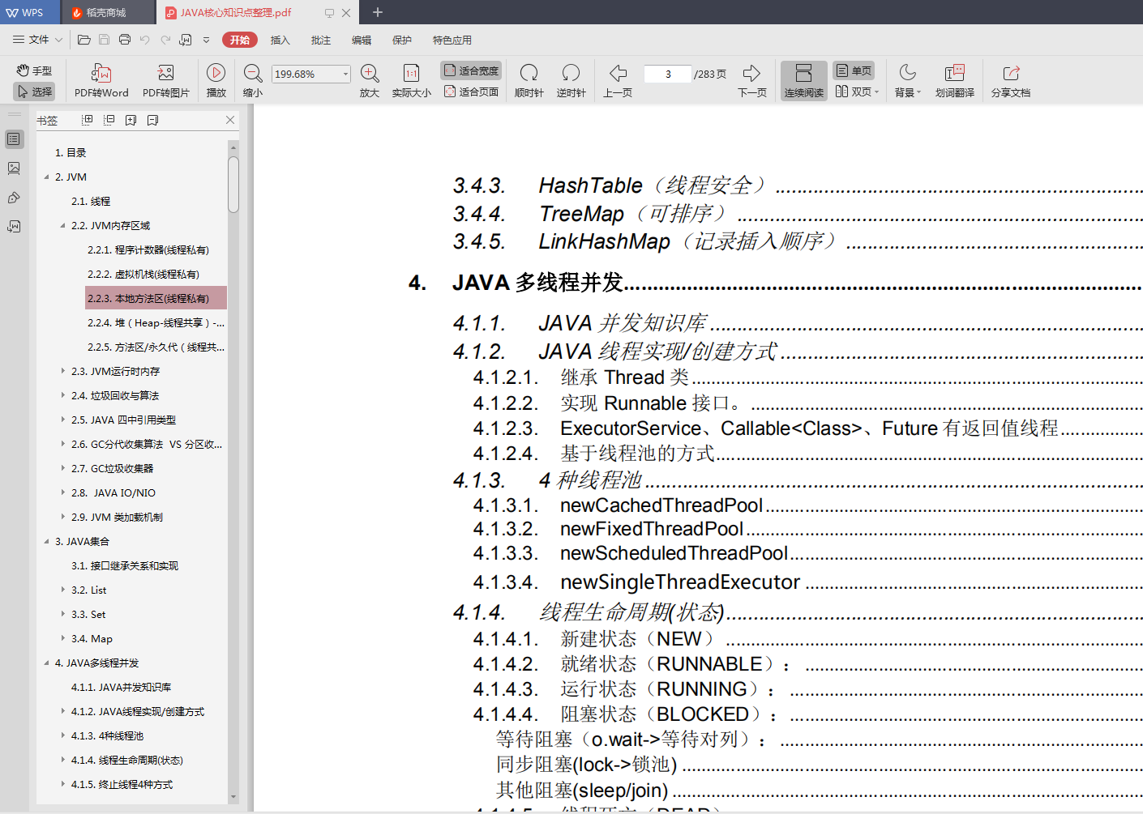Select bookmark 1. 目录
Image resolution: width=1143 pixels, height=814 pixels.
click(x=71, y=152)
